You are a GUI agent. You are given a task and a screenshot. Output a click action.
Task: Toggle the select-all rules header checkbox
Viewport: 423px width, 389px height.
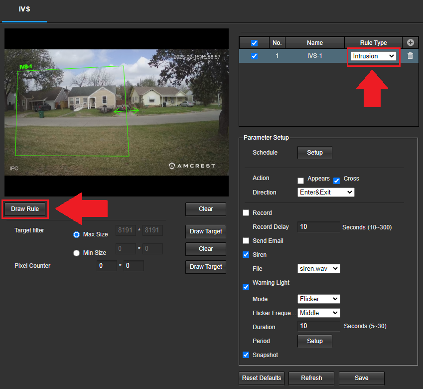pos(254,43)
